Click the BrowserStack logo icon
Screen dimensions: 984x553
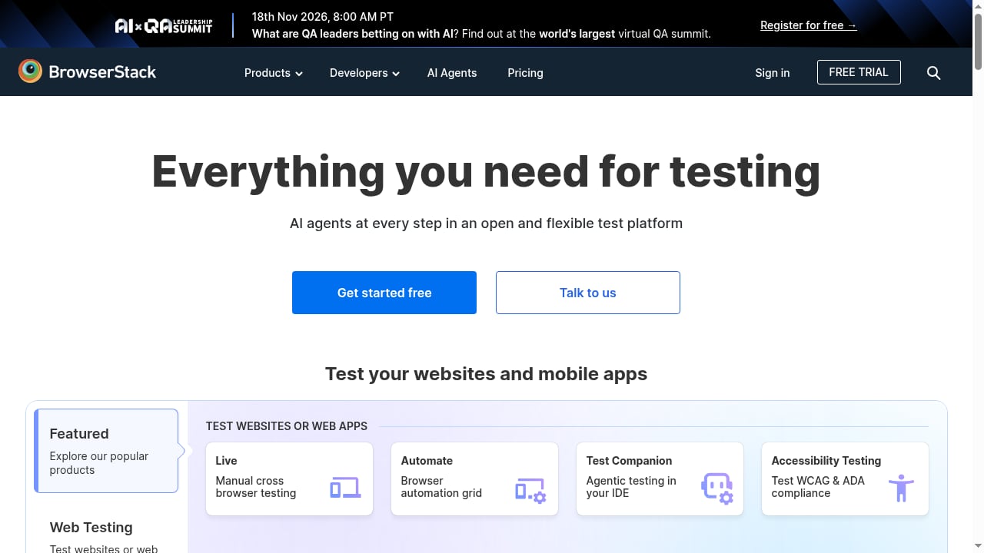[30, 71]
